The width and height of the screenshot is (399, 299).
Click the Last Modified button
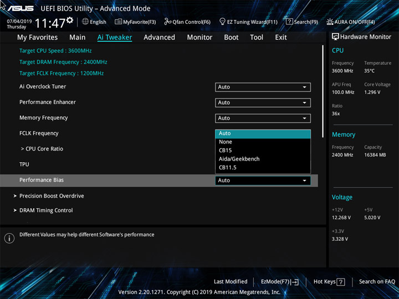pos(231,282)
